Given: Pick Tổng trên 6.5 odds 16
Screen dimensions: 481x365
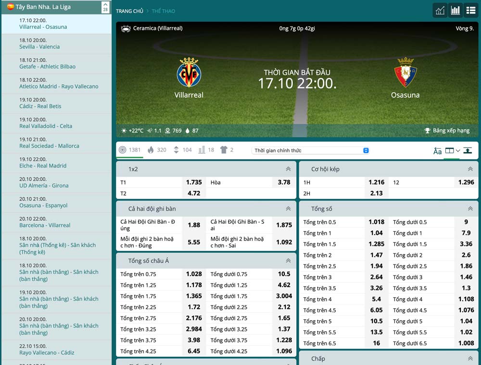Looking at the screenshot, I should pos(377,343).
